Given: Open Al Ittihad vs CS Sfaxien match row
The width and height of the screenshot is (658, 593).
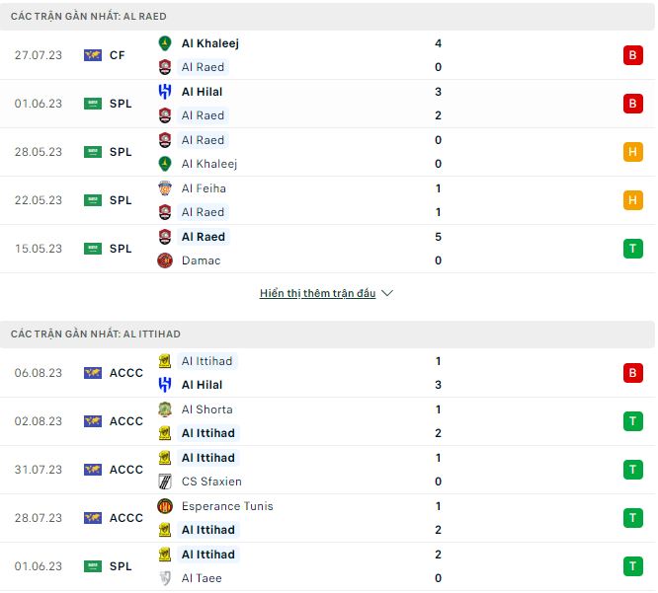Looking at the screenshot, I should coord(326,470).
